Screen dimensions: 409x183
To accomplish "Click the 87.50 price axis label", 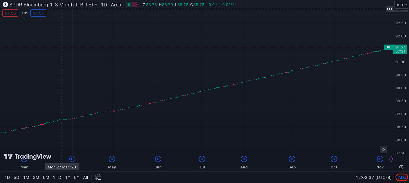I will pyautogui.click(x=400, y=153).
